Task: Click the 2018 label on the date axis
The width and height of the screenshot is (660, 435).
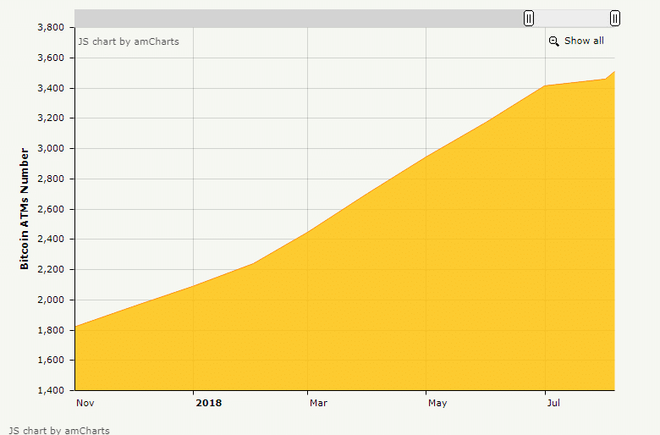Action: pyautogui.click(x=209, y=403)
